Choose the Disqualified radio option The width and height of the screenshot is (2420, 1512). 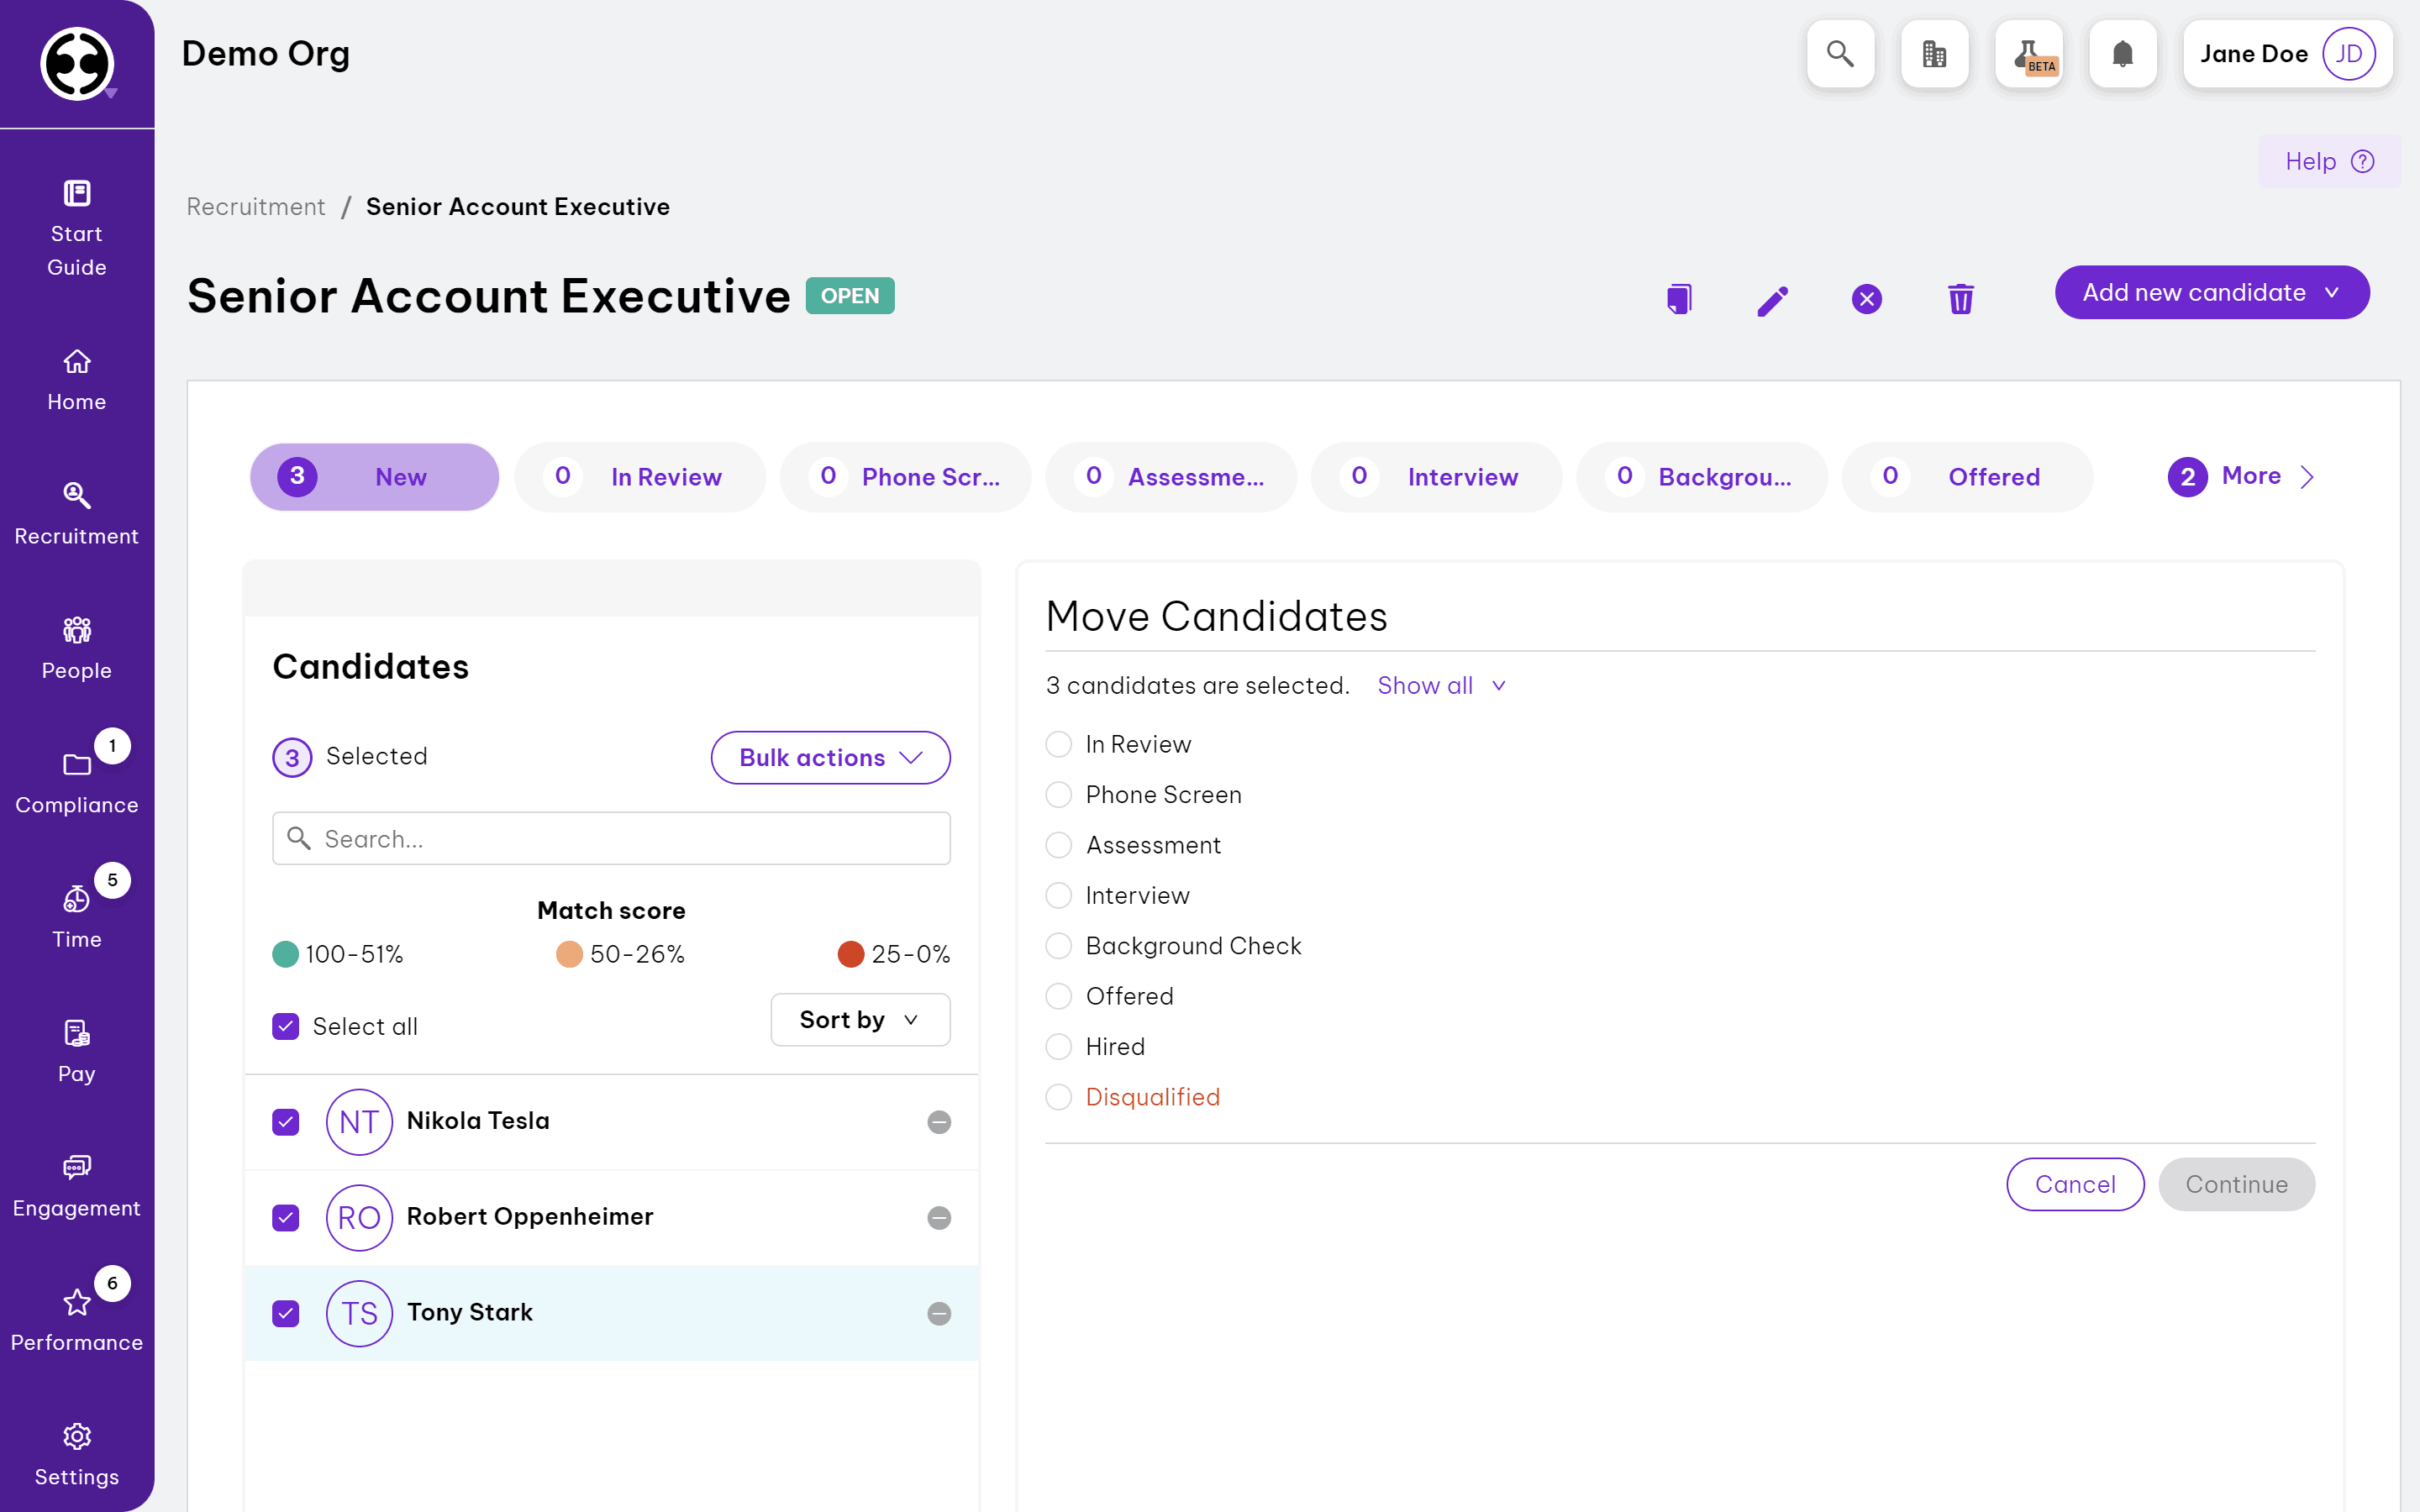[x=1058, y=1097]
